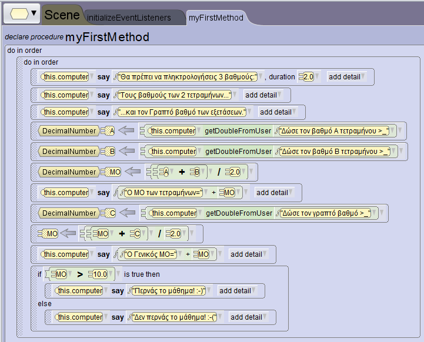
Task: Open the class hexagon dropdown button
Action: click(22, 14)
